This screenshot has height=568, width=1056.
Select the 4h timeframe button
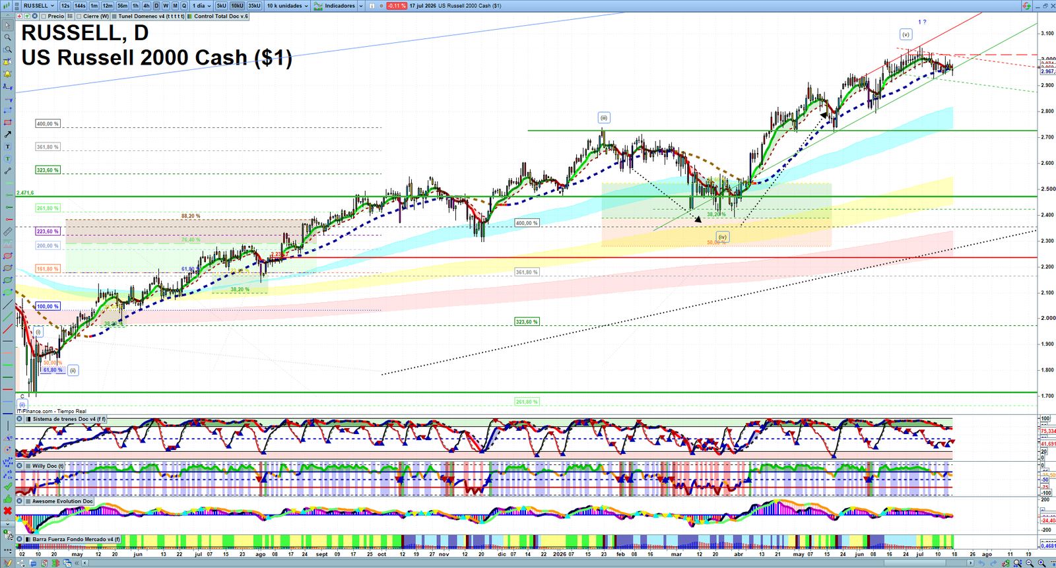point(147,6)
